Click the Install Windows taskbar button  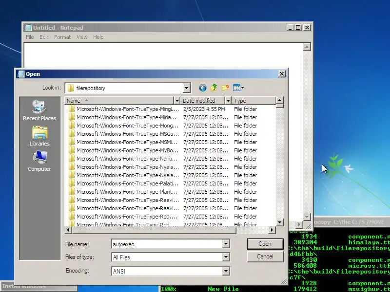(39, 287)
